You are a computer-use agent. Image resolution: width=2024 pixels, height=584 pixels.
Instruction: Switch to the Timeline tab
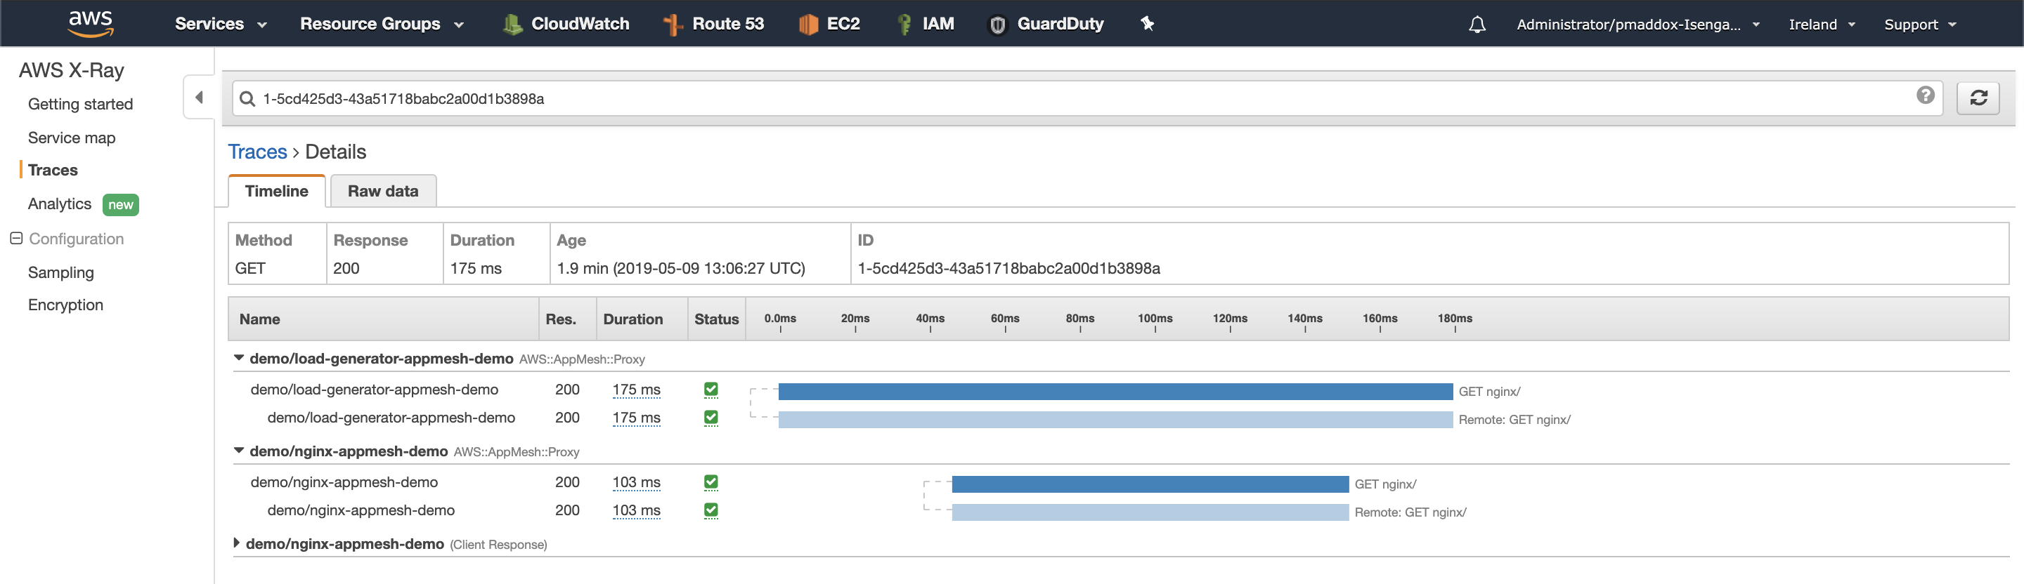pyautogui.click(x=277, y=191)
